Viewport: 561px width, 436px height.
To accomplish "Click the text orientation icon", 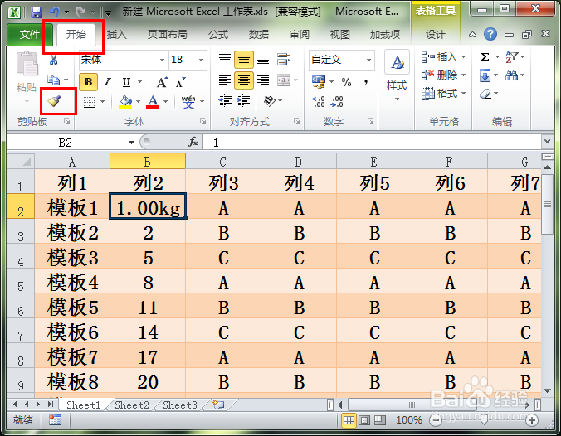I will (x=270, y=101).
